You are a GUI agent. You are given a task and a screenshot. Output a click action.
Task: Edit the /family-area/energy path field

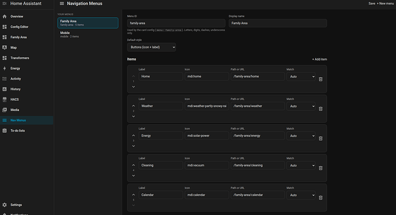tap(258, 136)
